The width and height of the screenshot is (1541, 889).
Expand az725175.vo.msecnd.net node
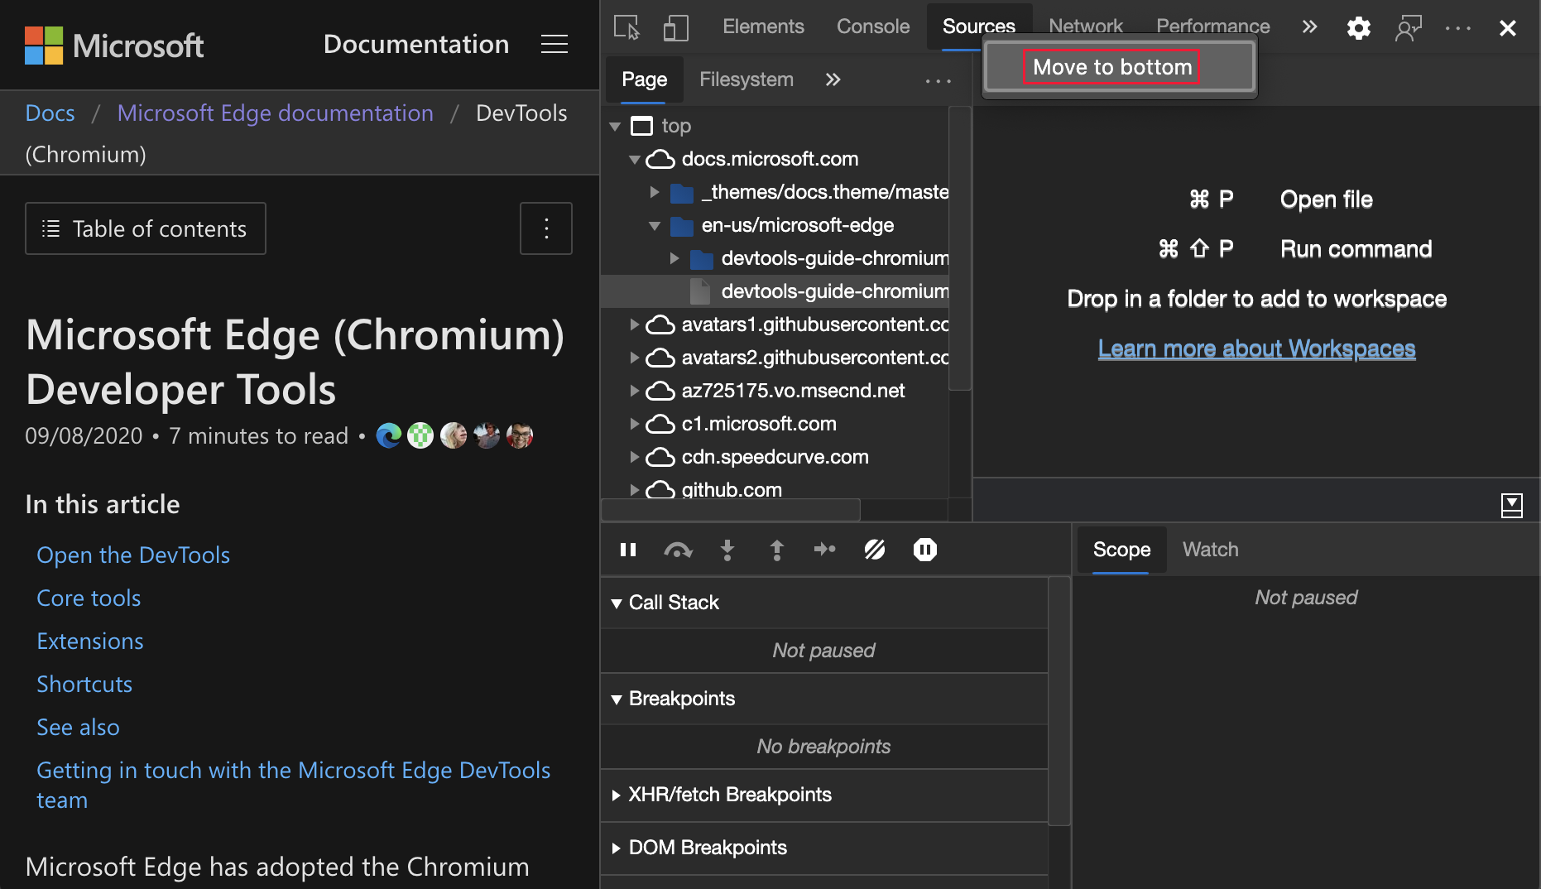point(635,391)
